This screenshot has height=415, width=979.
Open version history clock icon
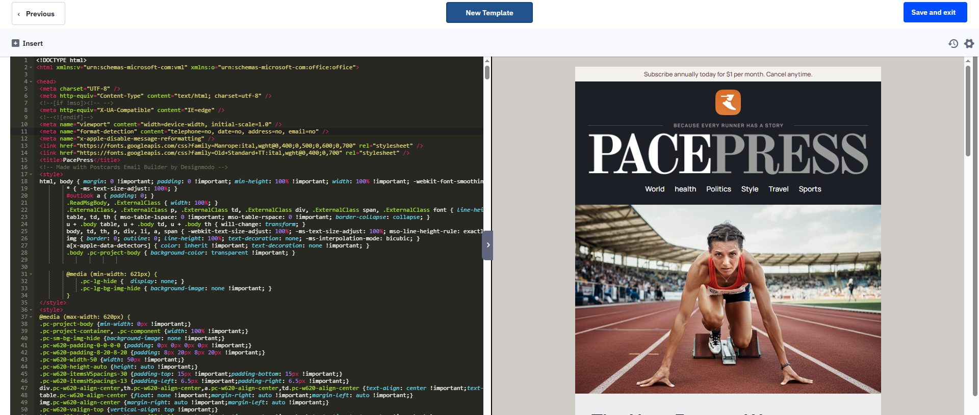[953, 43]
